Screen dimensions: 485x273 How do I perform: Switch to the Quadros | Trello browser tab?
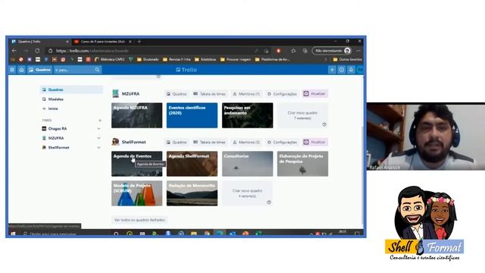(x=39, y=42)
